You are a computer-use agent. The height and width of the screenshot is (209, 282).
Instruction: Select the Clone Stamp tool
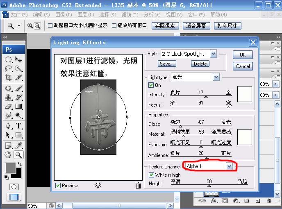click(x=8, y=97)
